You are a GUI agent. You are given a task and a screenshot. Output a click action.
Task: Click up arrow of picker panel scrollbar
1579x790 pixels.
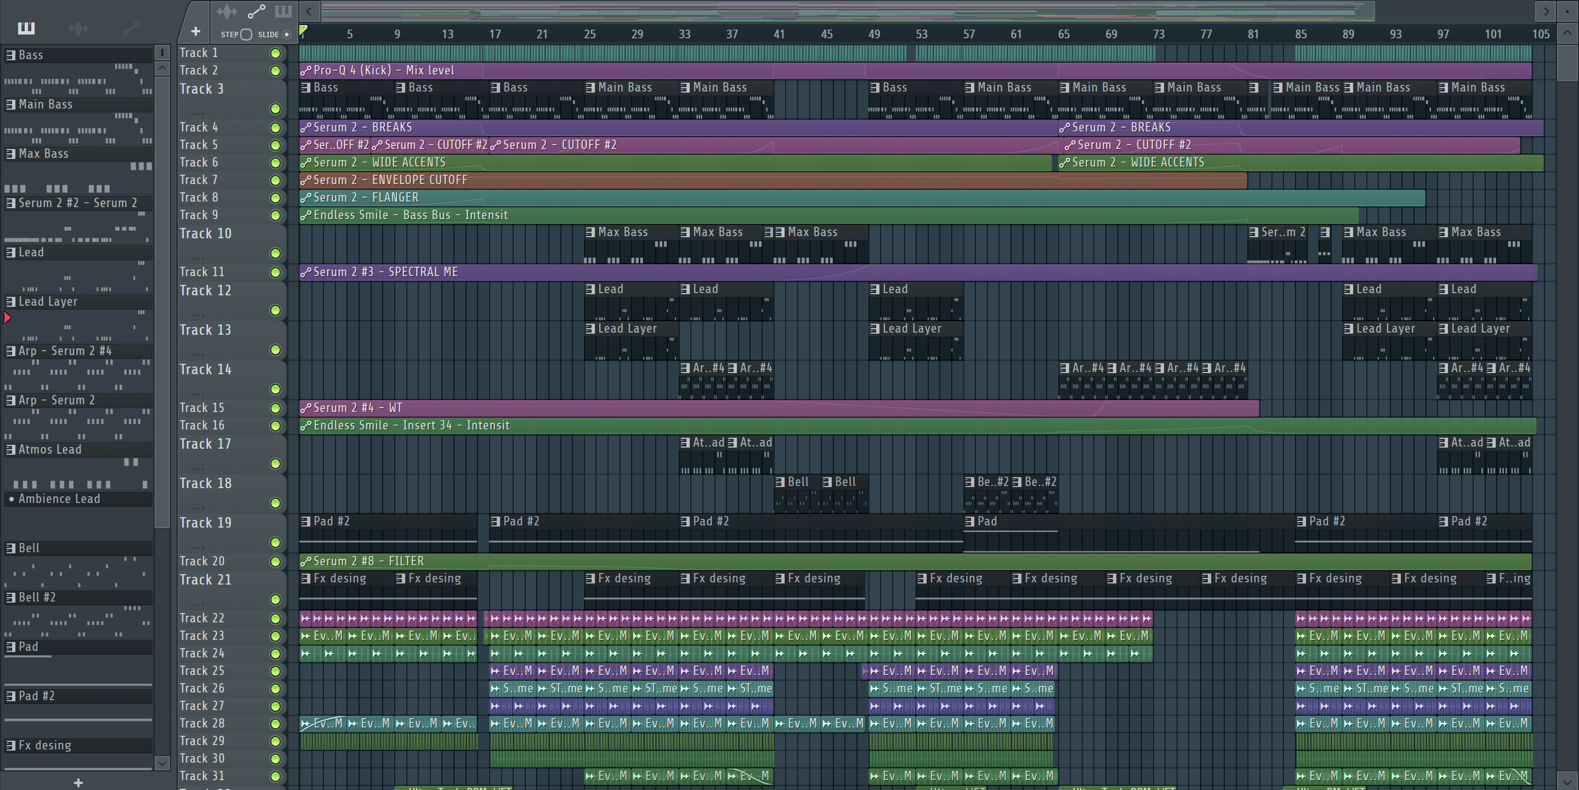(162, 68)
